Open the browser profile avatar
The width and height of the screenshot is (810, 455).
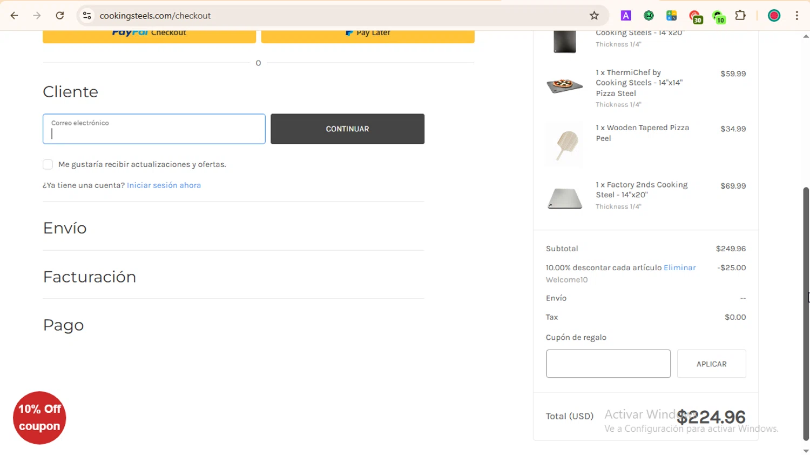[774, 16]
